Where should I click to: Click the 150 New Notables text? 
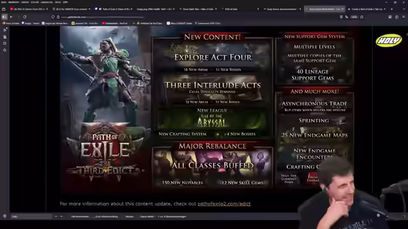(x=182, y=183)
